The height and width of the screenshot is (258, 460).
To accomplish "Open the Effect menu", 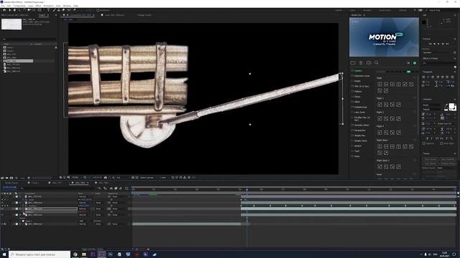I will point(38,6).
